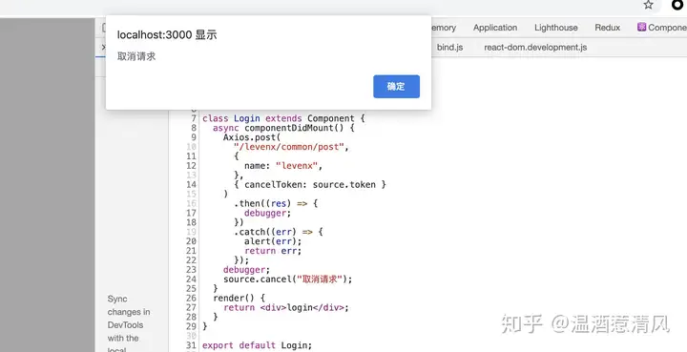This screenshot has width=687, height=352.
Task: Click the "alert(err);" code line
Action: (x=273, y=241)
